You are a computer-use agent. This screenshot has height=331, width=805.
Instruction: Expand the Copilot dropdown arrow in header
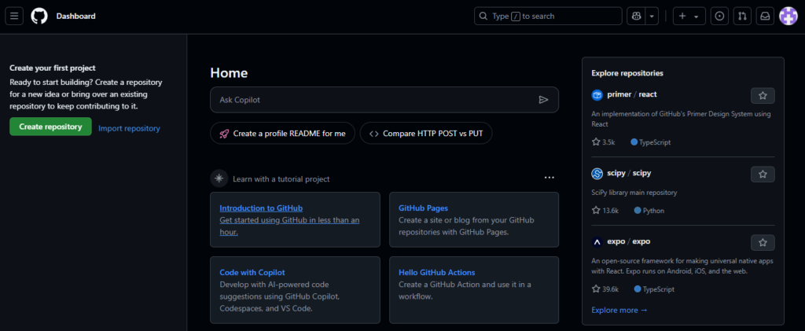[652, 16]
